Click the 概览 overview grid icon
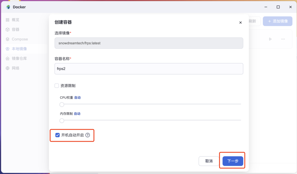This screenshot has height=174, width=297. click(8, 20)
